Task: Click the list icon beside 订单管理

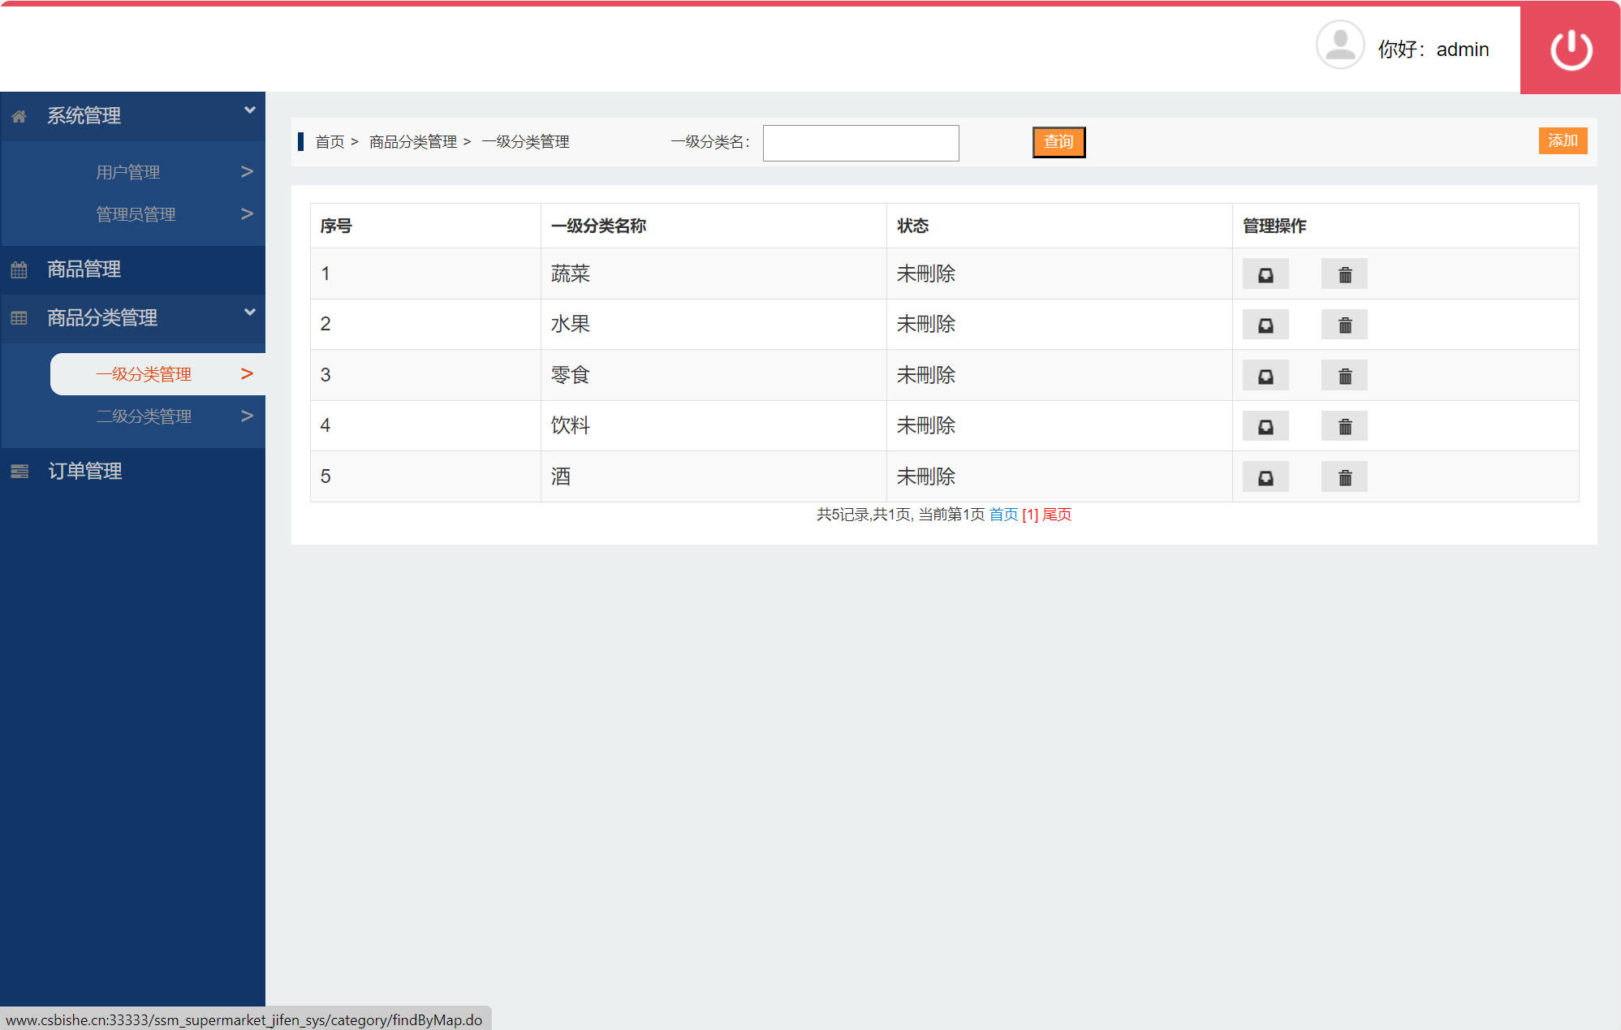Action: (19, 471)
